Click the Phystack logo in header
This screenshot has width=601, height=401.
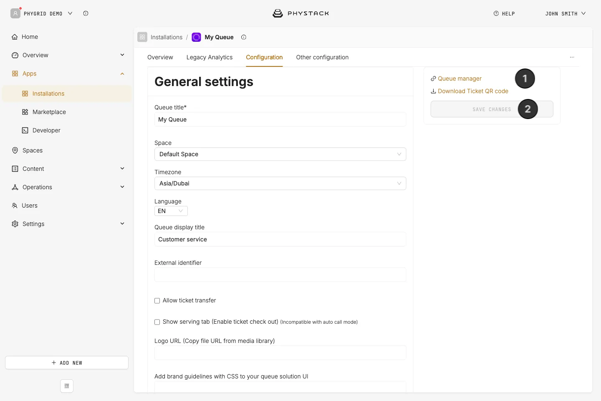[x=300, y=13]
